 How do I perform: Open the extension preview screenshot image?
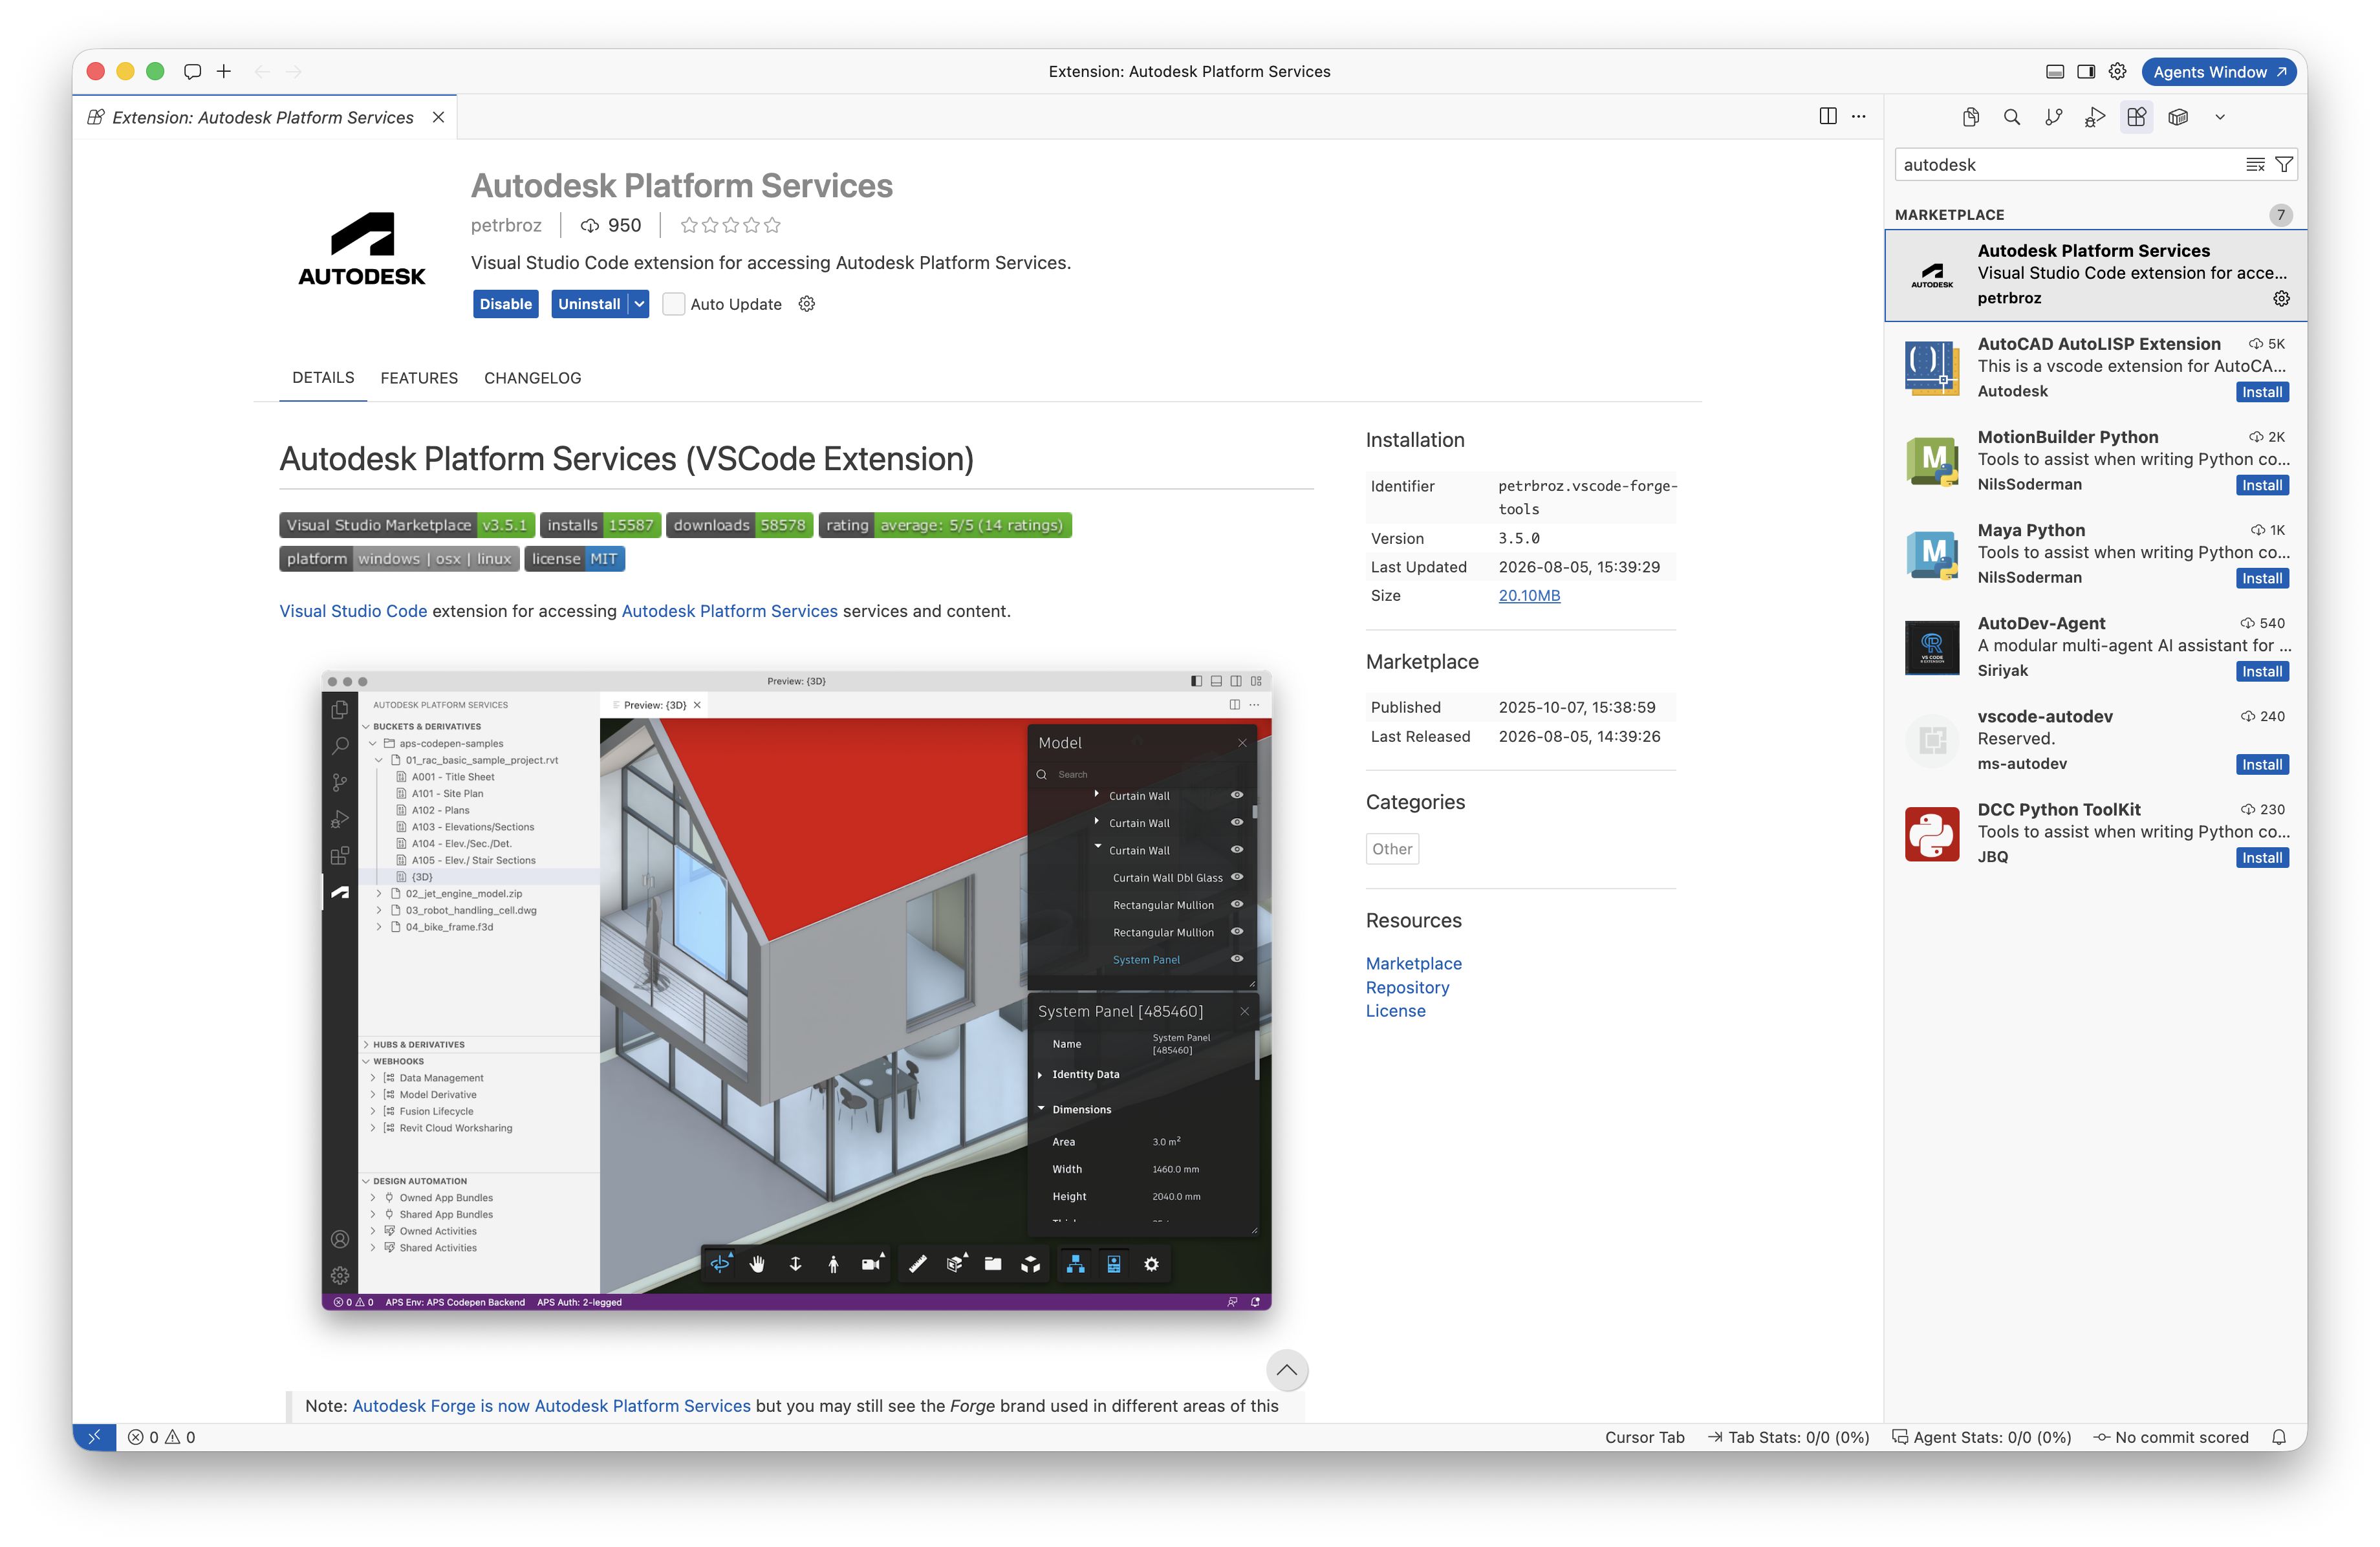796,990
